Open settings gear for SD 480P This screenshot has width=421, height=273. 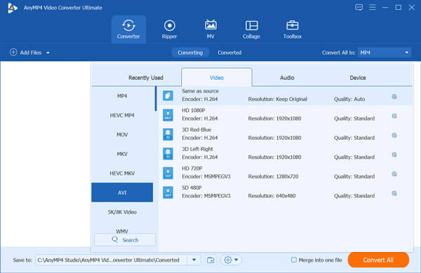[x=394, y=193]
